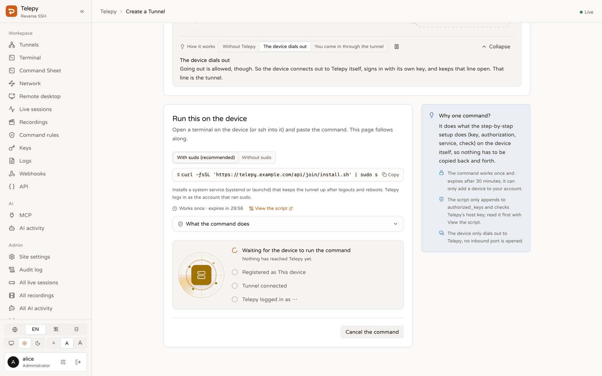Screen dimensions: 602x376
Task: Expand What the command does
Action: point(288,224)
